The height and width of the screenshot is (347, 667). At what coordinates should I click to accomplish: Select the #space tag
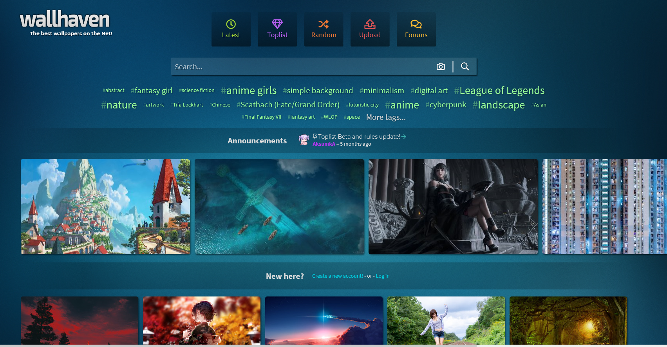pos(352,117)
